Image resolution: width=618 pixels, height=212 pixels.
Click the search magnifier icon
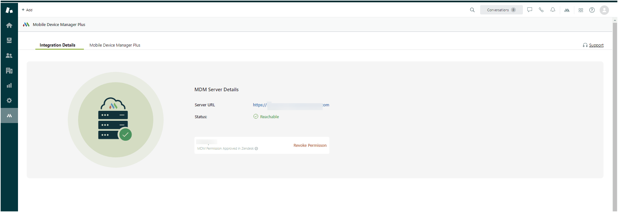(x=472, y=10)
